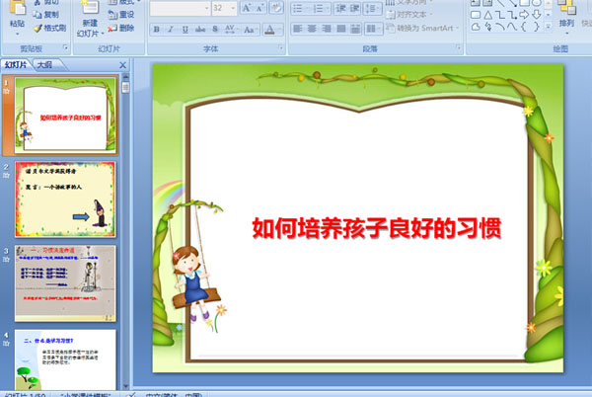Image resolution: width=592 pixels, height=397 pixels.
Task: Click the increase font size button
Action: [247, 8]
